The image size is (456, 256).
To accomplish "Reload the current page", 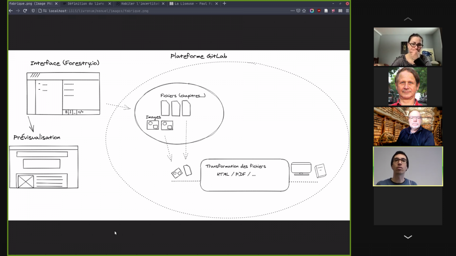I will (25, 11).
